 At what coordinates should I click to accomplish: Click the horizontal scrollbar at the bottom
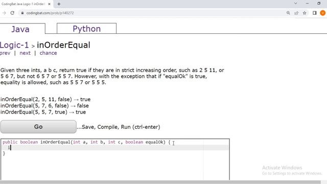pyautogui.click(x=160, y=182)
